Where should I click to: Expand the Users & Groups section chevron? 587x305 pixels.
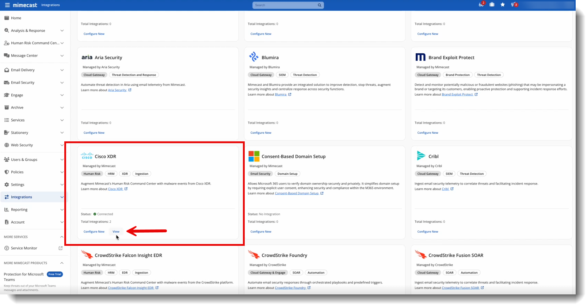click(62, 160)
